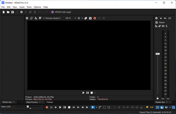176x114 pixels.
Task: Save snapshot of the preview frame
Action: pyautogui.click(x=90, y=18)
